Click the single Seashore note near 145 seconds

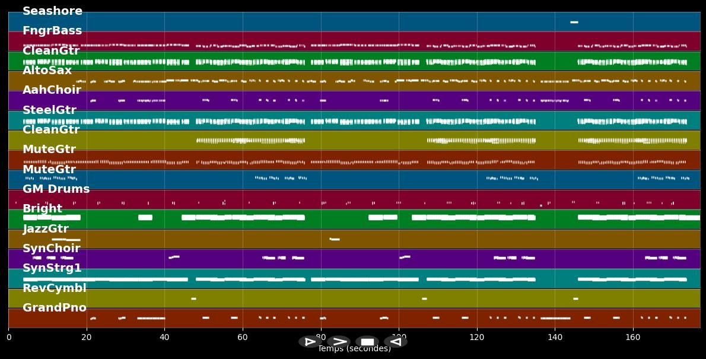(x=574, y=22)
